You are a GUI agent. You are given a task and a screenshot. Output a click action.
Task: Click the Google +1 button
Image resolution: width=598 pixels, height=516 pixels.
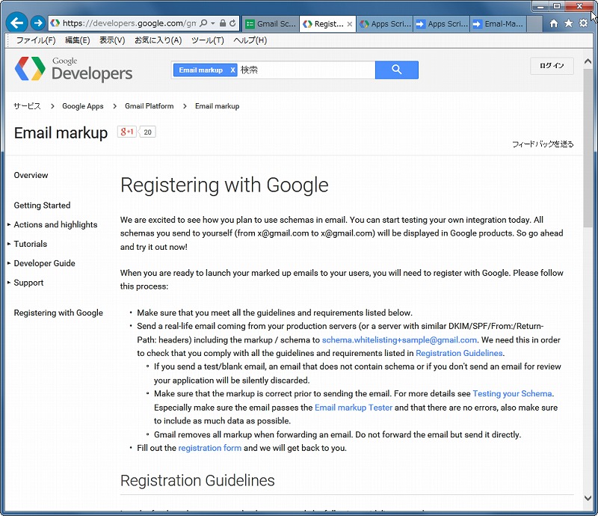pyautogui.click(x=127, y=132)
